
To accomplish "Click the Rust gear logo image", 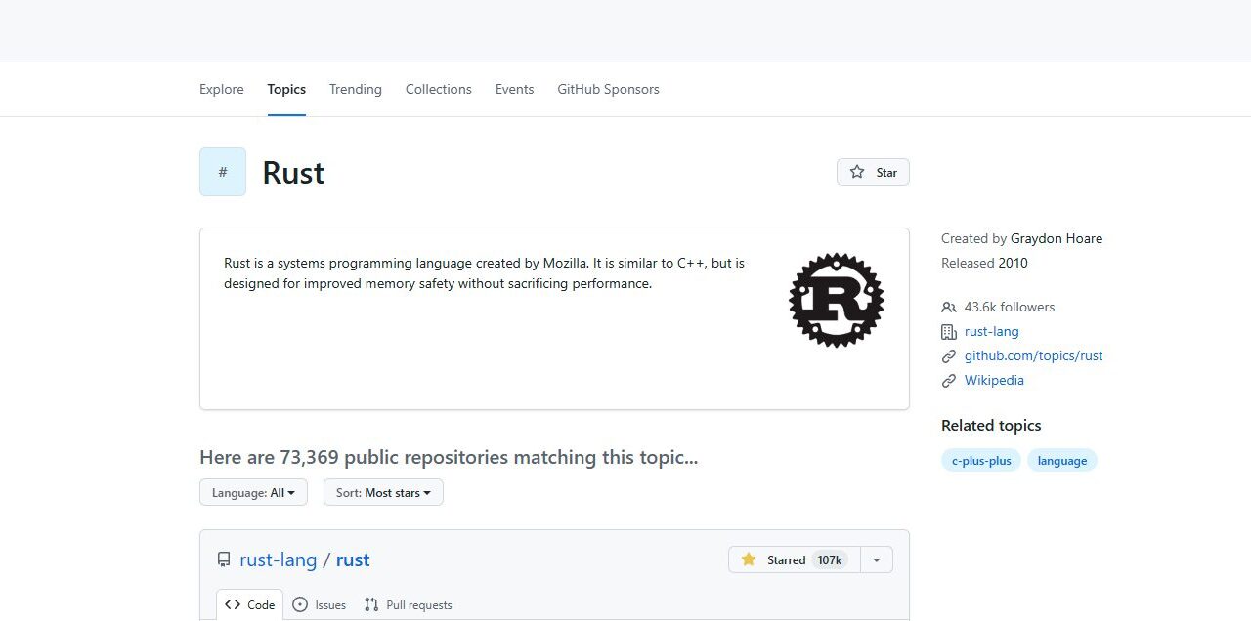I will [836, 300].
